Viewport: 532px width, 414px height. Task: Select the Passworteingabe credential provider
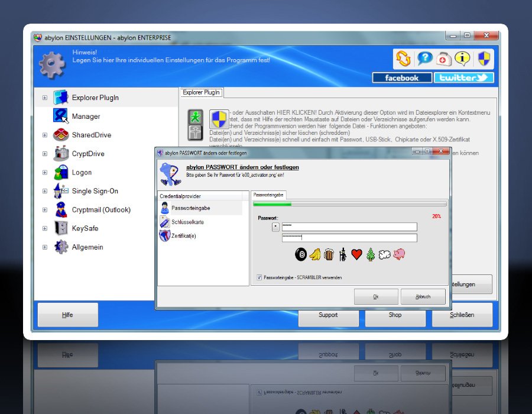200,208
